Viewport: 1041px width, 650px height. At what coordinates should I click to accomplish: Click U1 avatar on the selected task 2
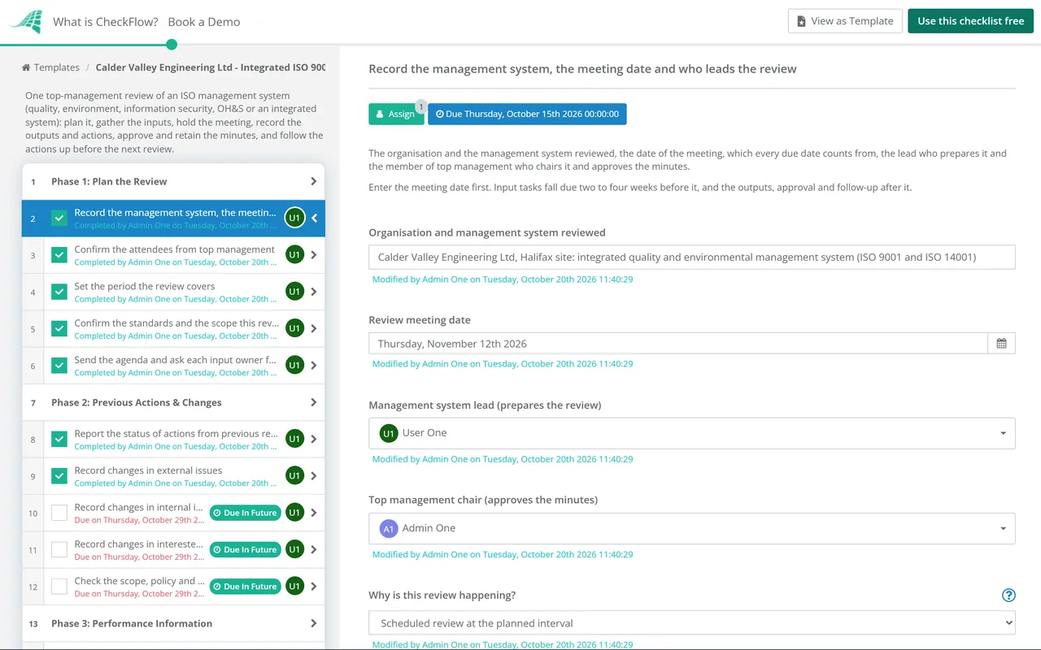[294, 218]
